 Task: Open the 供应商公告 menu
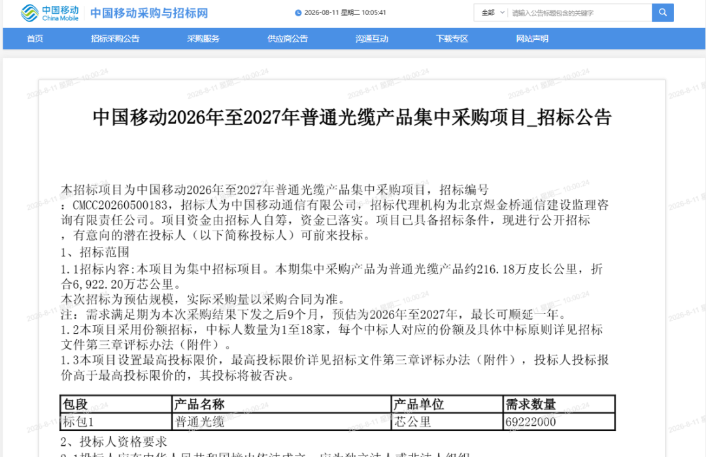287,39
